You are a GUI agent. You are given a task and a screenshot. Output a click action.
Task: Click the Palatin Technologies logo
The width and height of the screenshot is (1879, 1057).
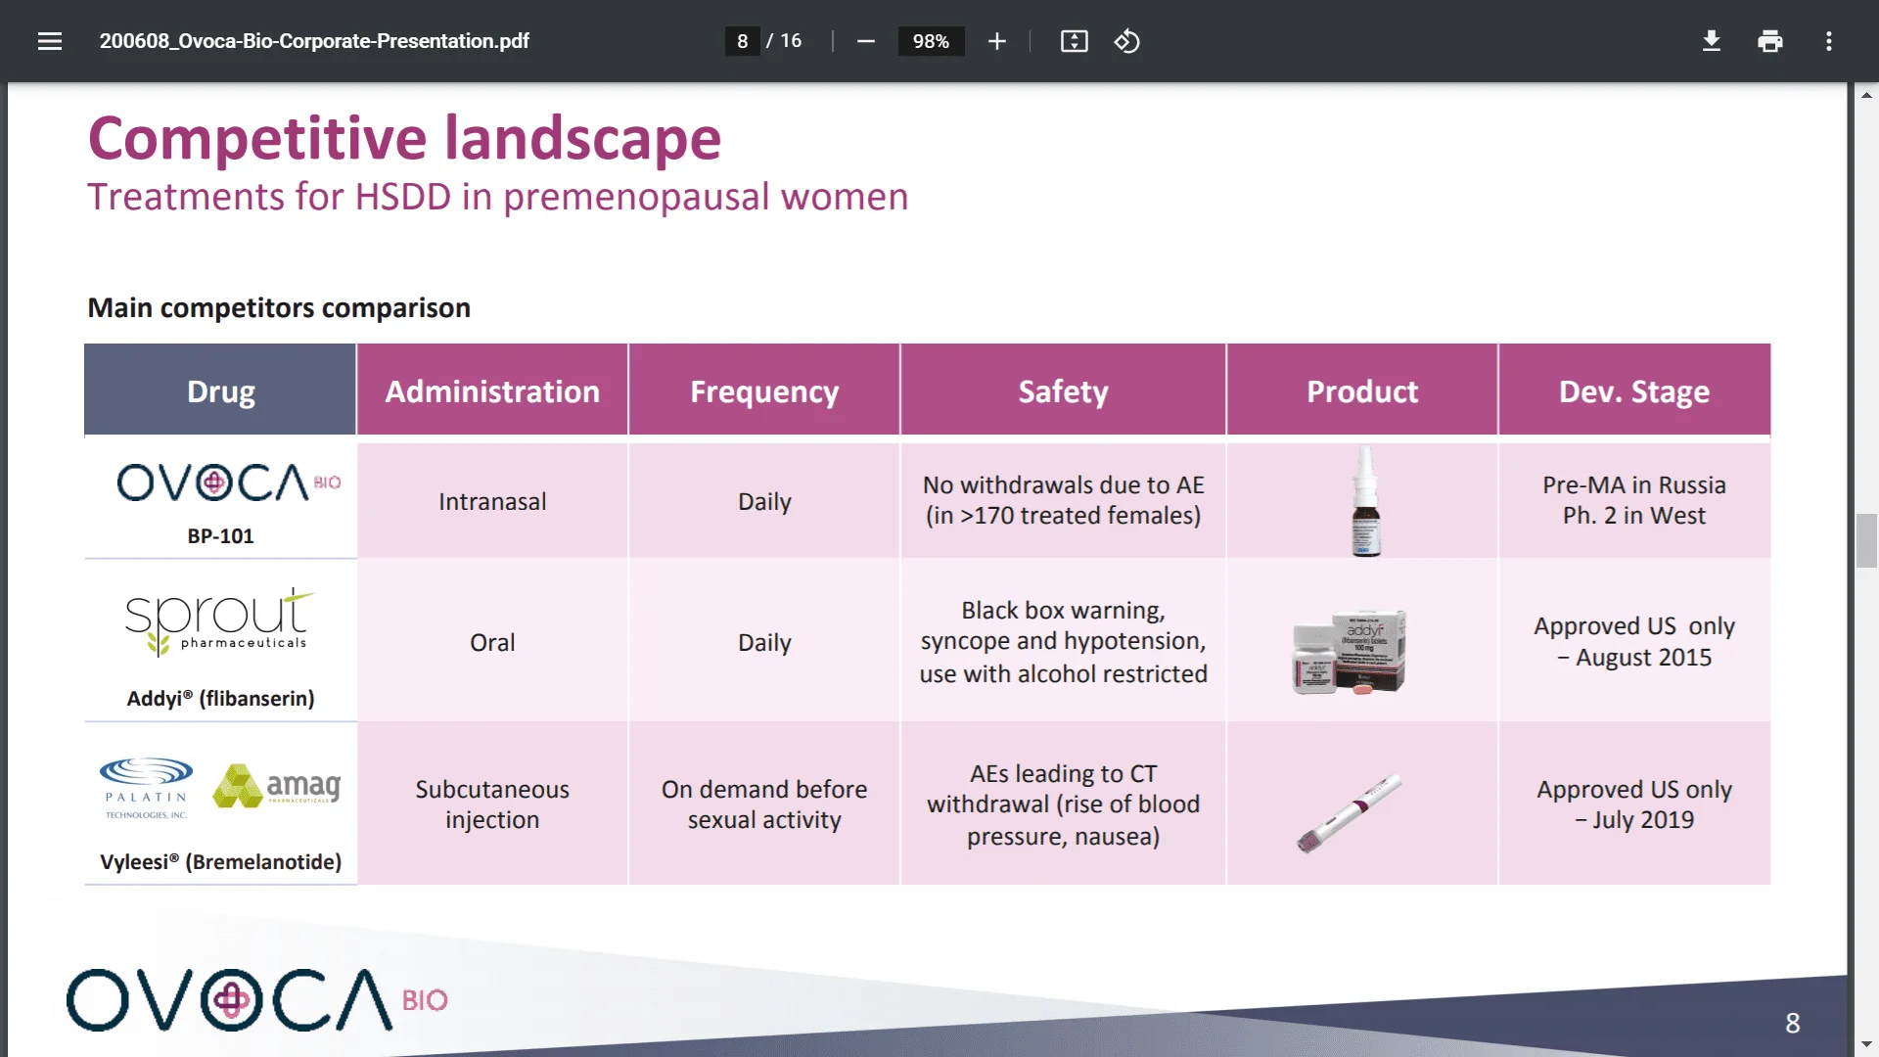click(146, 788)
